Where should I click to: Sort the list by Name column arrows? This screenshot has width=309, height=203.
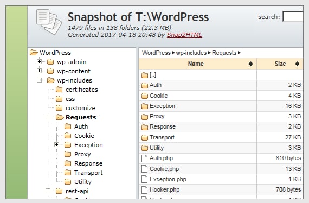250,64
